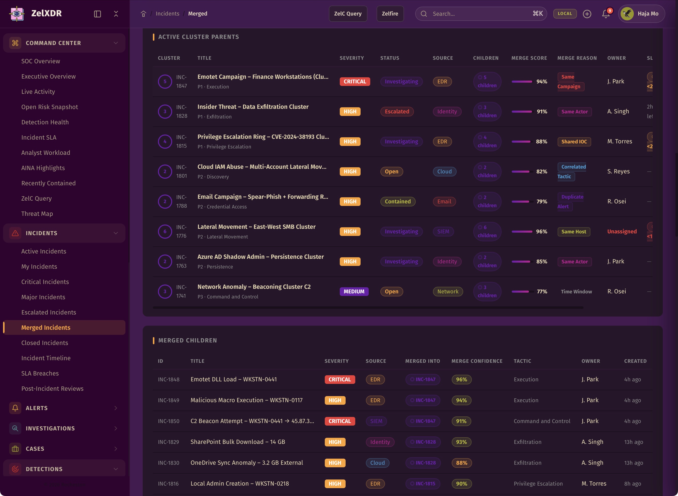This screenshot has height=496, width=678.
Task: Select the INC-1847 cluster count circle
Action: pyautogui.click(x=165, y=81)
